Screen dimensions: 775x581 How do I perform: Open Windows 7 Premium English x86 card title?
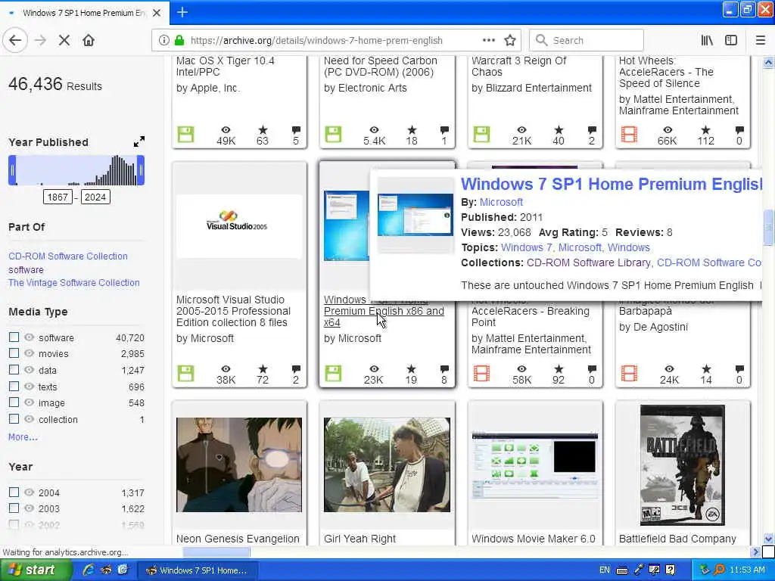[384, 311]
